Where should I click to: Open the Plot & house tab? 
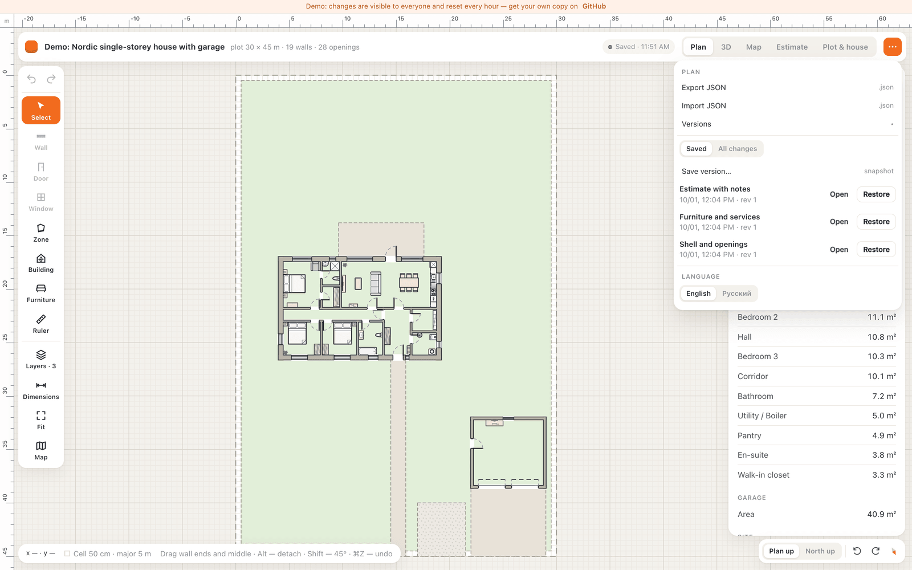click(x=845, y=47)
